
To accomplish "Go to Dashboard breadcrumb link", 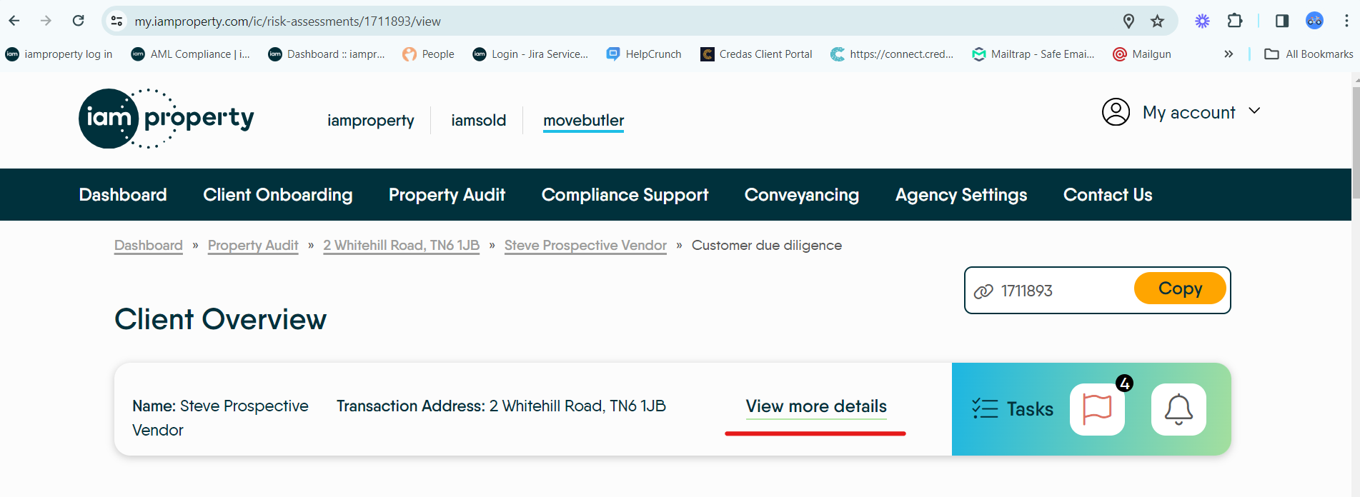I will 149,246.
